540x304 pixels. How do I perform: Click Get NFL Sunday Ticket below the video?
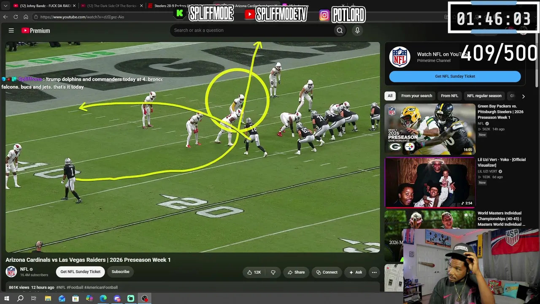coord(80,272)
